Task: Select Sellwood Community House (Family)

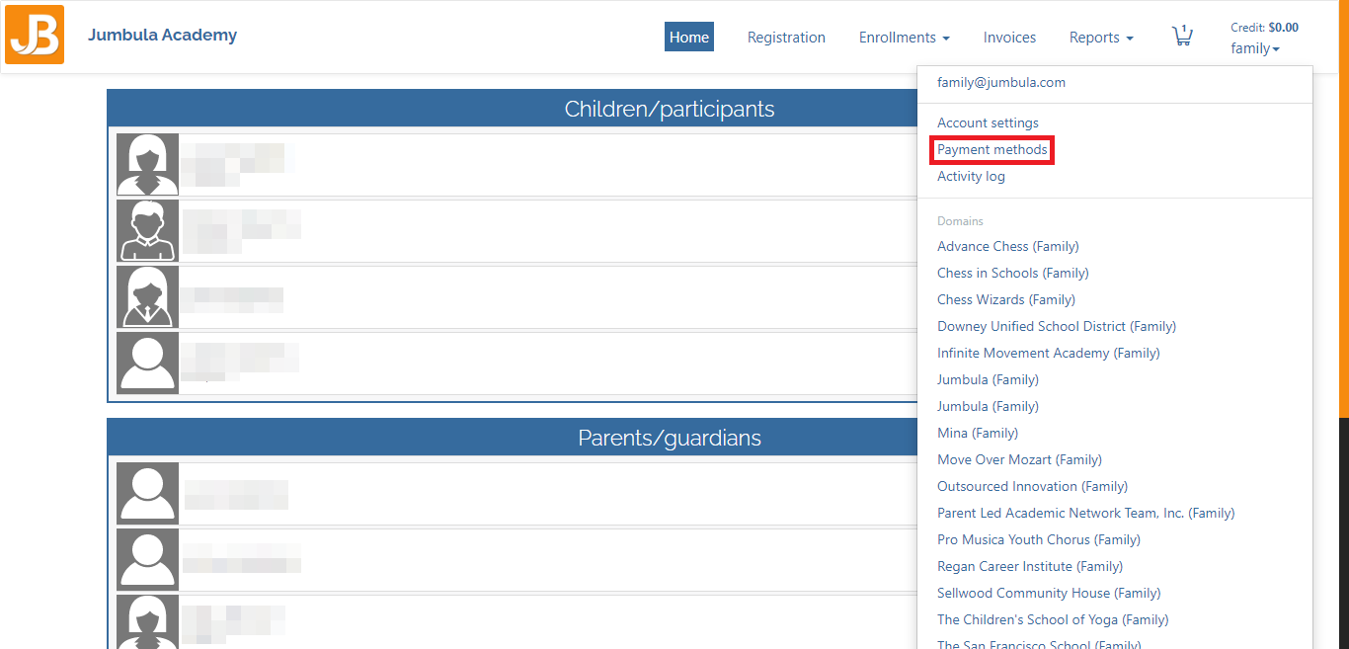Action: [x=1049, y=594]
